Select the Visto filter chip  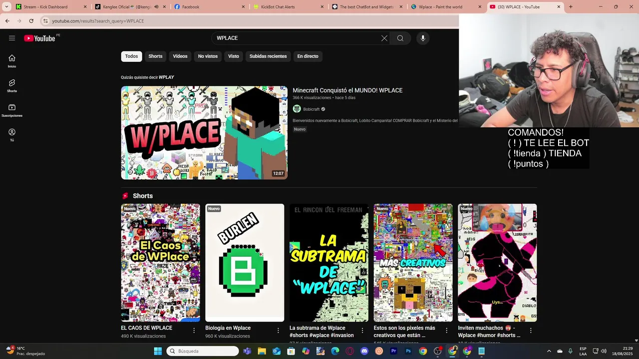(x=234, y=56)
